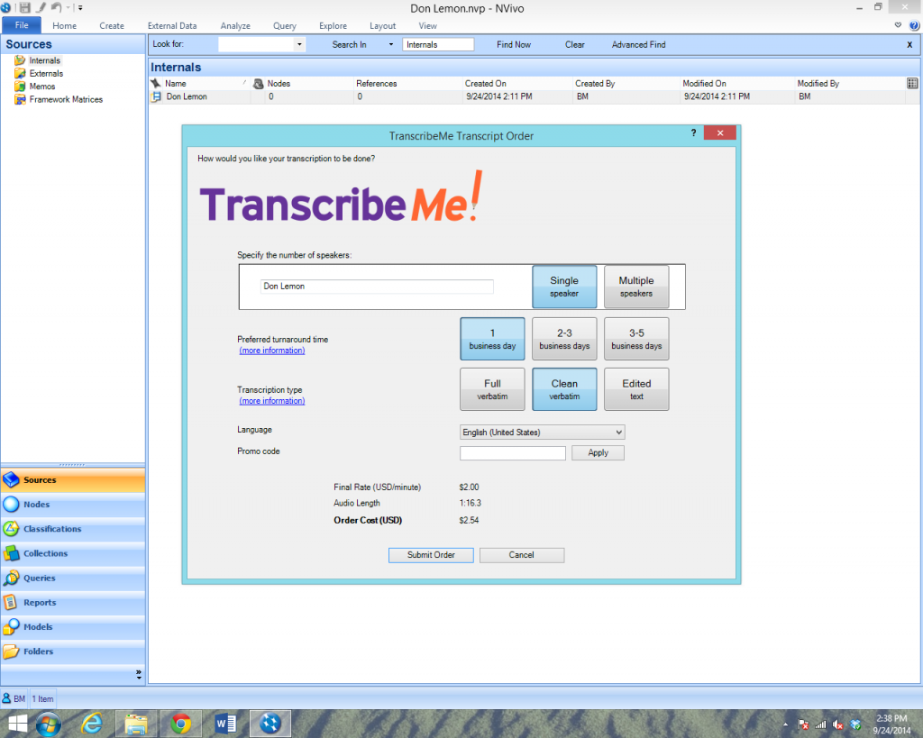The height and width of the screenshot is (738, 923).
Task: Click the list view column chooser icon
Action: click(912, 84)
